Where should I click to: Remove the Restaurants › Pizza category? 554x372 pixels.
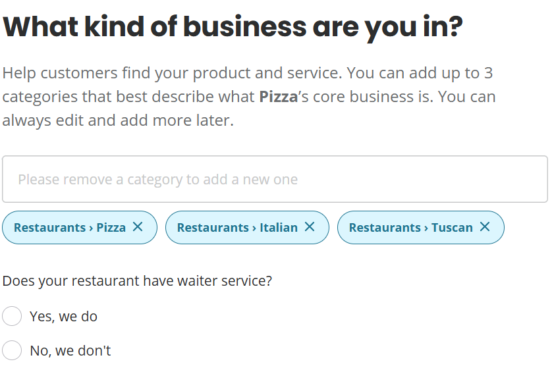tap(138, 227)
